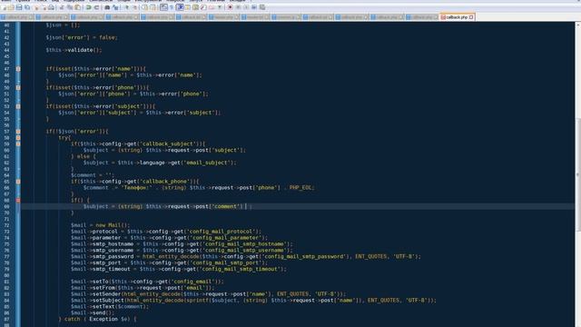The height and width of the screenshot is (327, 581).
Task: Click the $mail->setTo config_email line
Action: click(147, 282)
